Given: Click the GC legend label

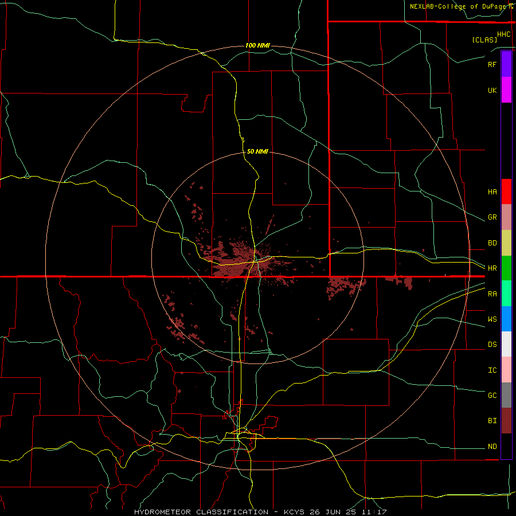Looking at the screenshot, I should [x=492, y=396].
